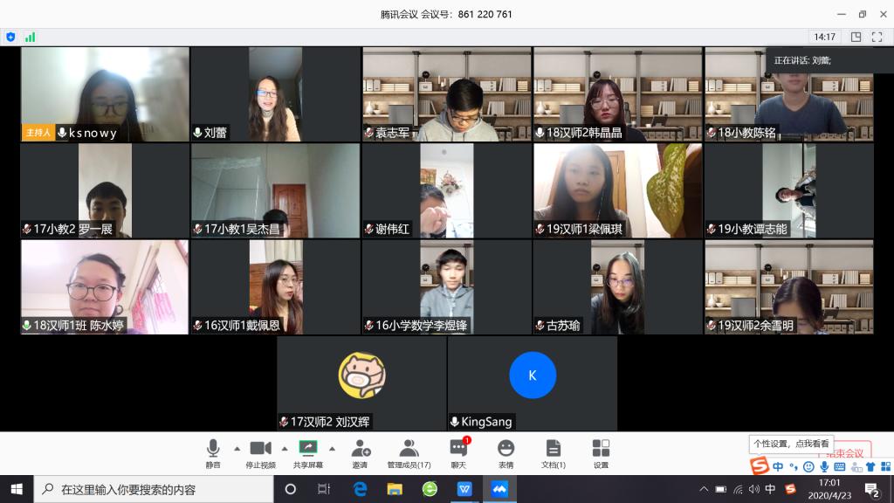Click the green network signal indicator
This screenshot has height=503, width=894.
[x=31, y=37]
